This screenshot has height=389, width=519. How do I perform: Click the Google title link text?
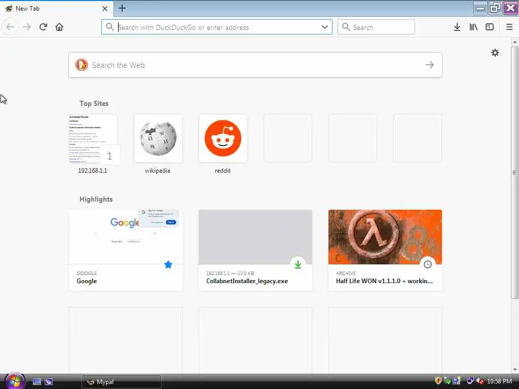(87, 281)
